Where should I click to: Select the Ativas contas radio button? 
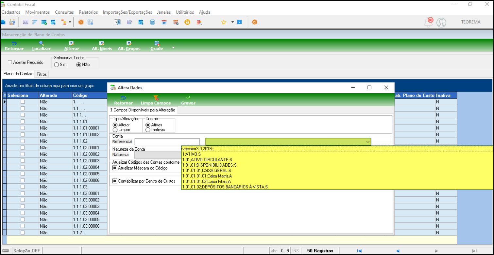[148, 125]
